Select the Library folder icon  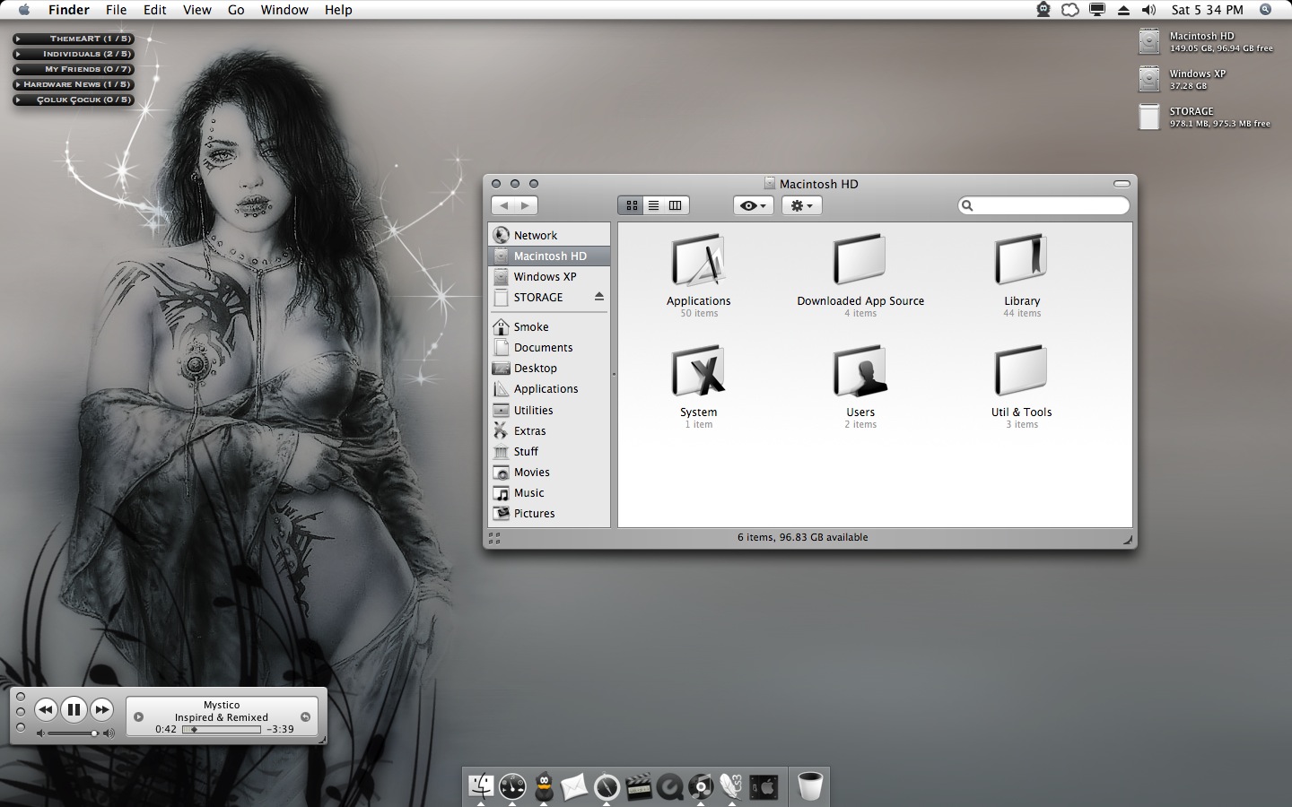click(x=1021, y=261)
